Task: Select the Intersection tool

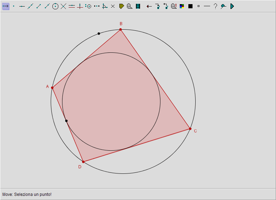Action: coord(63,6)
